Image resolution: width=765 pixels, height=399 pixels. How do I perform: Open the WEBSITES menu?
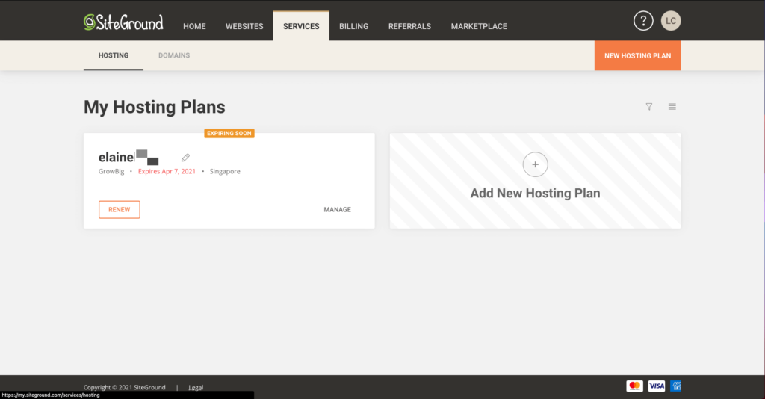(x=244, y=26)
